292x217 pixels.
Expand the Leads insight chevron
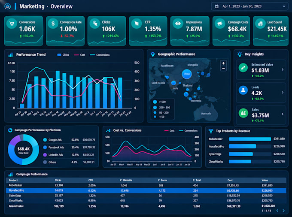click(283, 92)
